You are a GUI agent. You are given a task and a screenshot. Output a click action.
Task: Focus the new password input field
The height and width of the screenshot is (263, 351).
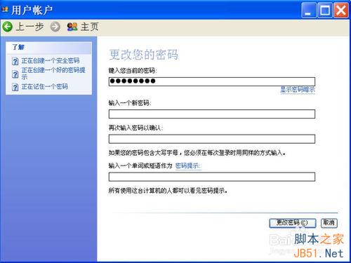pos(212,114)
